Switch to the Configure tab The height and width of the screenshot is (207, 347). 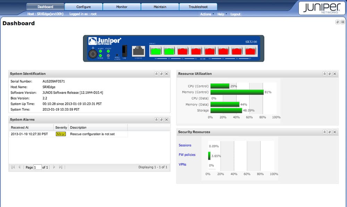click(83, 7)
